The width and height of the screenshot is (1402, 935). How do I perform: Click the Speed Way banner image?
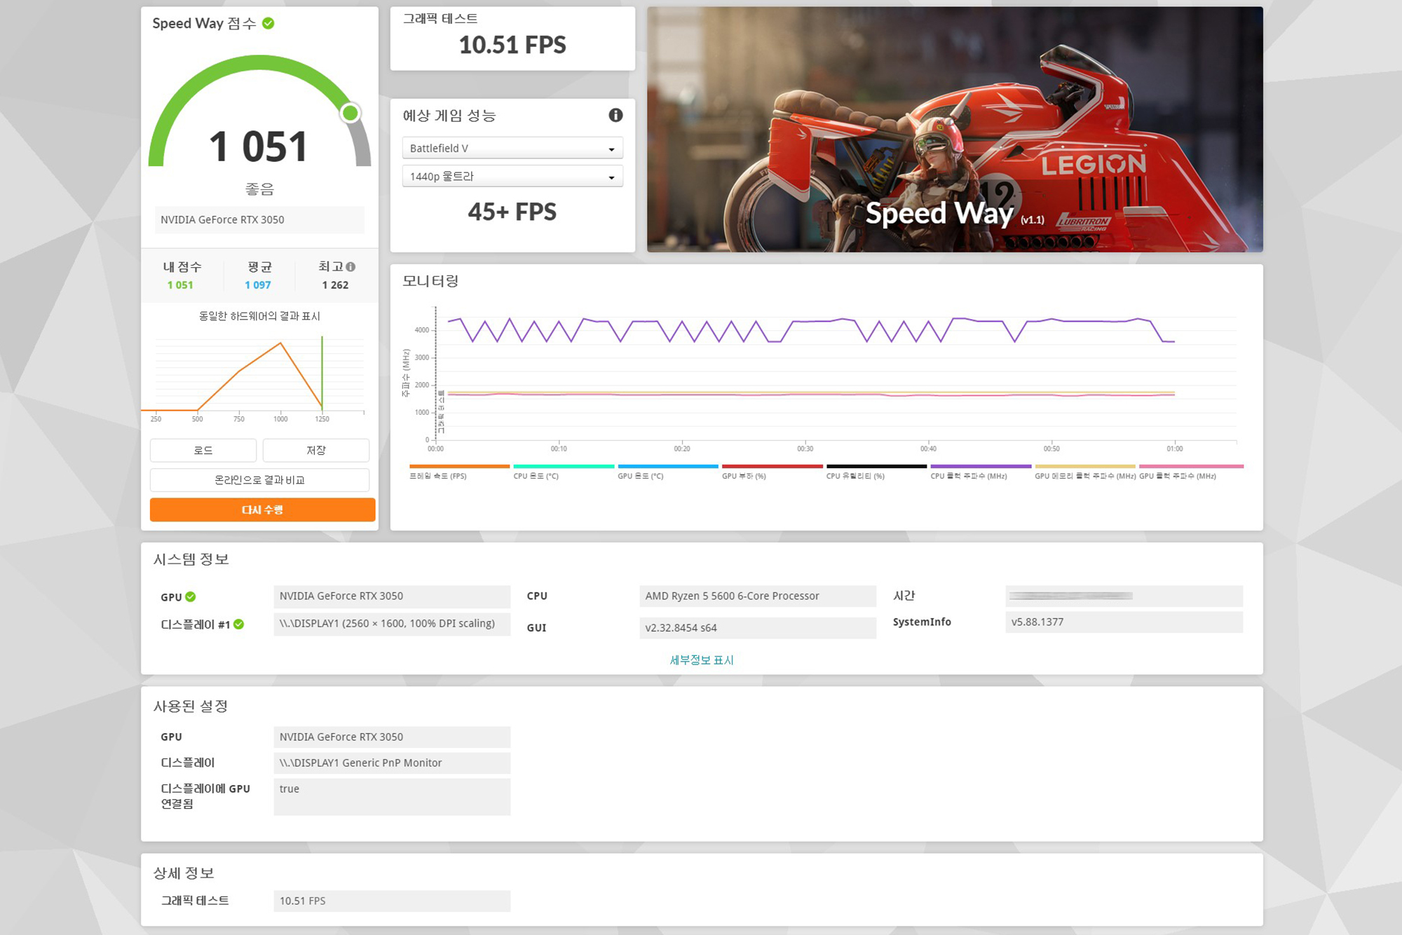point(954,130)
